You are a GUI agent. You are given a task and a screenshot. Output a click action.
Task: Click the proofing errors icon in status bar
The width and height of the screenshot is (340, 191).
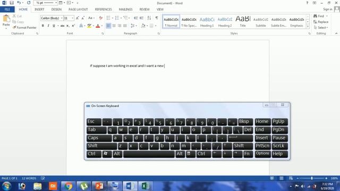(42, 178)
